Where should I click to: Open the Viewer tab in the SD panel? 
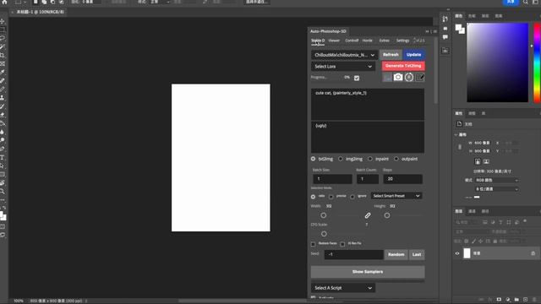pos(334,41)
